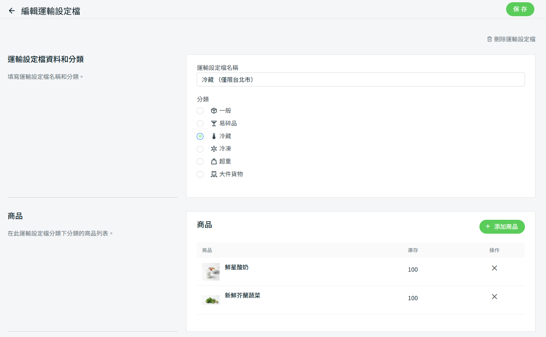Choose the 超重 radio option
This screenshot has width=546, height=337.
(200, 162)
